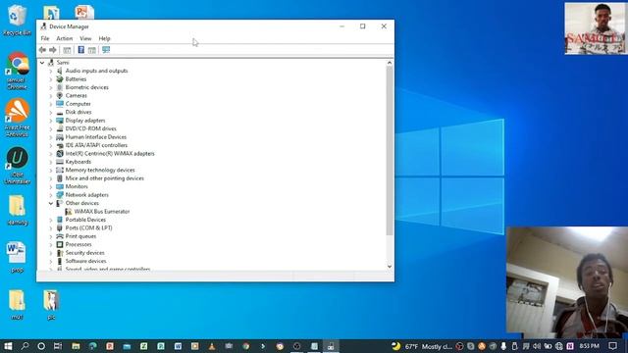Open the View menu
628x353 pixels.
[x=85, y=38]
